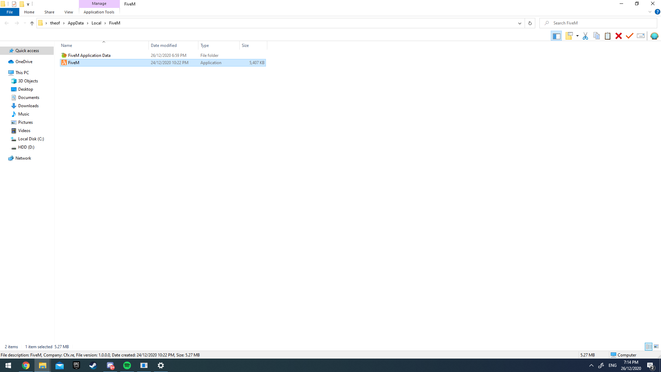The image size is (661, 372).
Task: Open Local Disk (C:) in navigation pane
Action: [x=31, y=139]
